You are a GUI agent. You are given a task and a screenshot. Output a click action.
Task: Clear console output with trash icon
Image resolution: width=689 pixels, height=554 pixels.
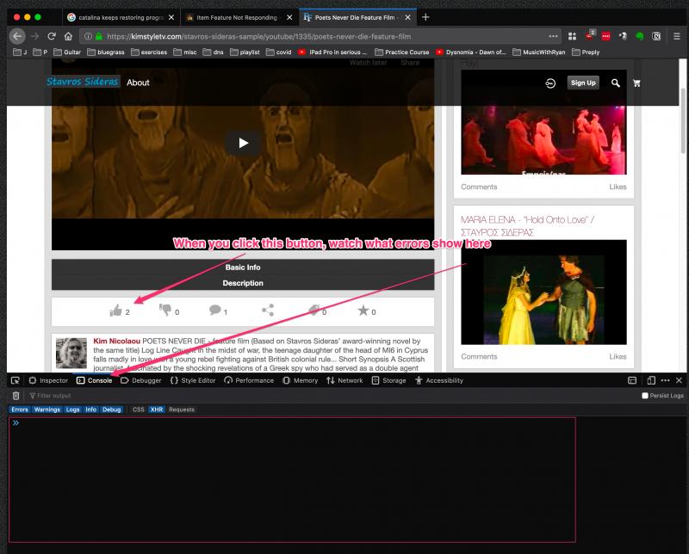16,396
